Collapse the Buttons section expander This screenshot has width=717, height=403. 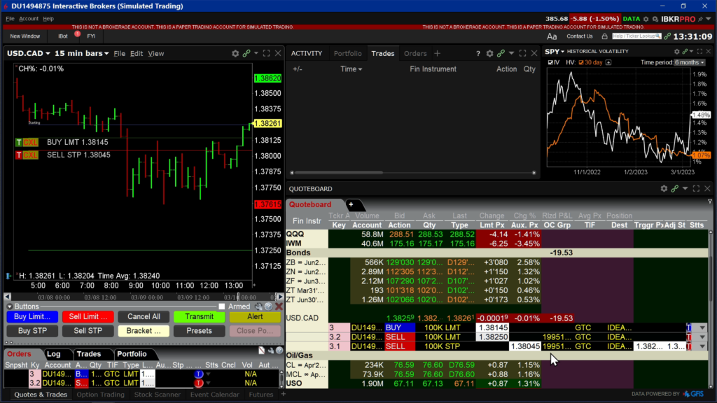point(10,306)
